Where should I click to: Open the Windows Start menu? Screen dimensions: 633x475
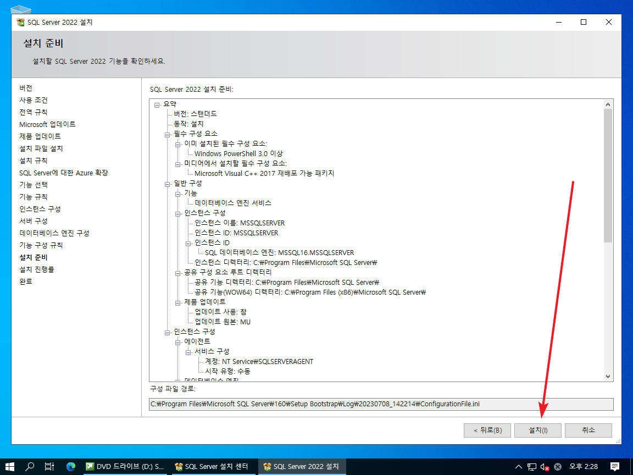coord(10,467)
